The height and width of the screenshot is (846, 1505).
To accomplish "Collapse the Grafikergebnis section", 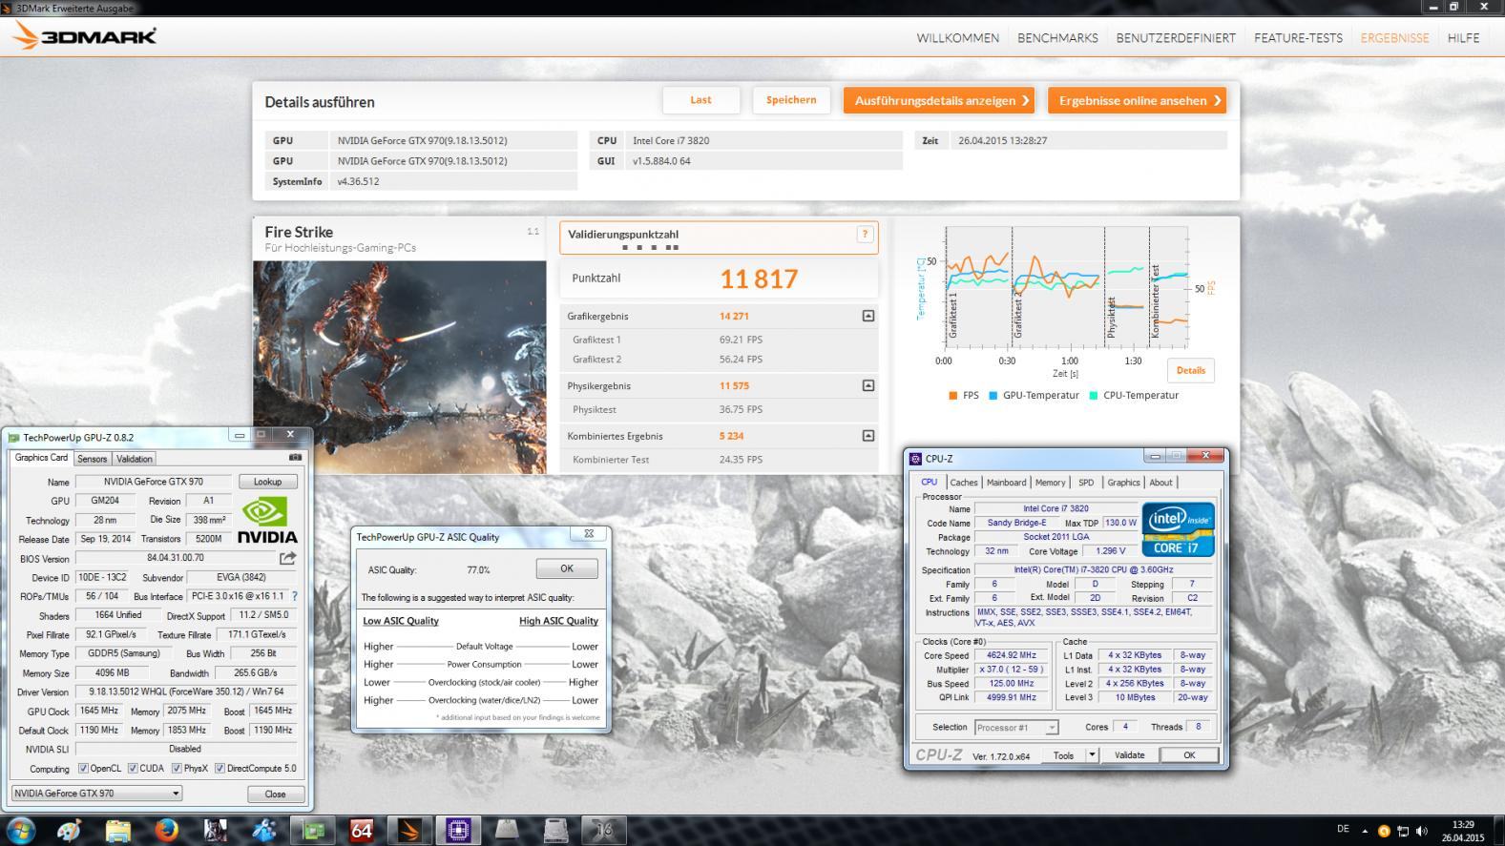I will [x=867, y=316].
